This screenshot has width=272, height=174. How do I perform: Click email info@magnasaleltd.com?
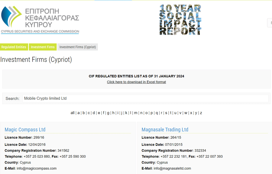[172, 168]
